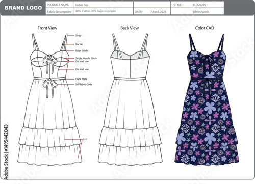255x184 pixels.
Task: Click 'Cut and saw' label above Code Plate
Action: pyautogui.click(x=82, y=69)
